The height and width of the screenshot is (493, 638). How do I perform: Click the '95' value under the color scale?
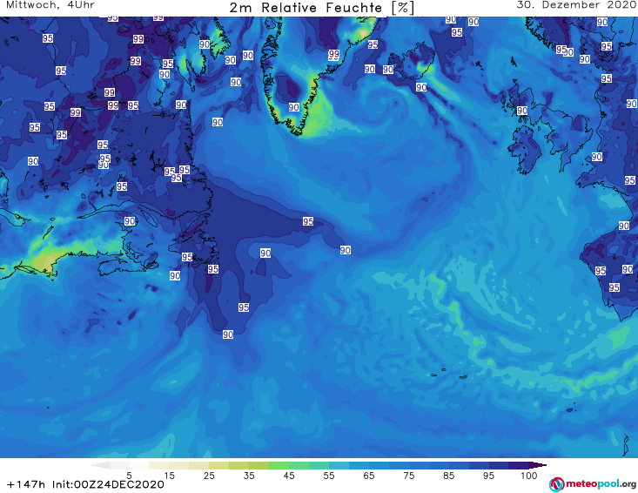pyautogui.click(x=488, y=476)
